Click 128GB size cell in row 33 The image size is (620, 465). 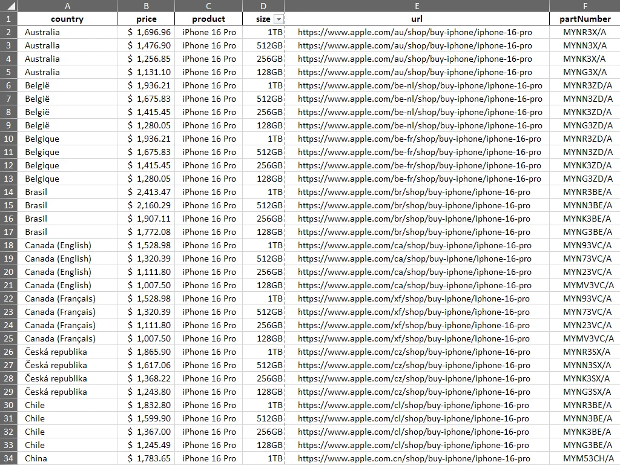point(263,445)
